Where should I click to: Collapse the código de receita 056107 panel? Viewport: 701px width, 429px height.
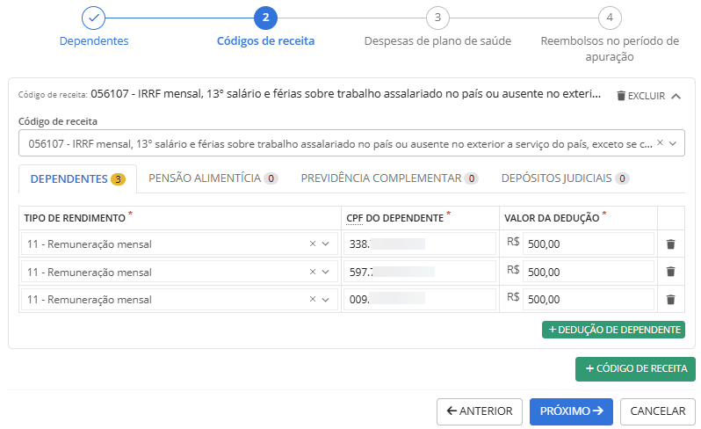(x=676, y=96)
